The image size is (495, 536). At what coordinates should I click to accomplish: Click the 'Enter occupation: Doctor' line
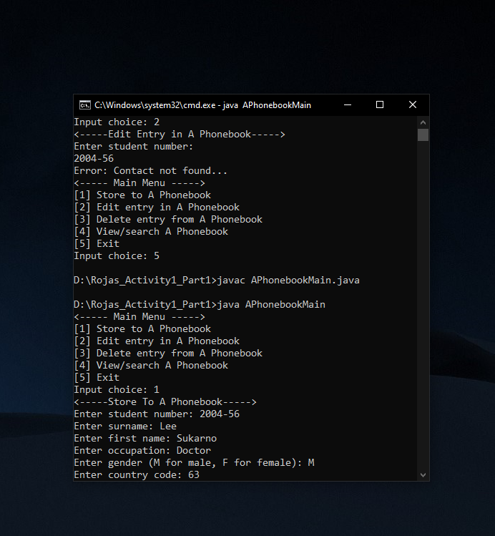[x=142, y=451]
